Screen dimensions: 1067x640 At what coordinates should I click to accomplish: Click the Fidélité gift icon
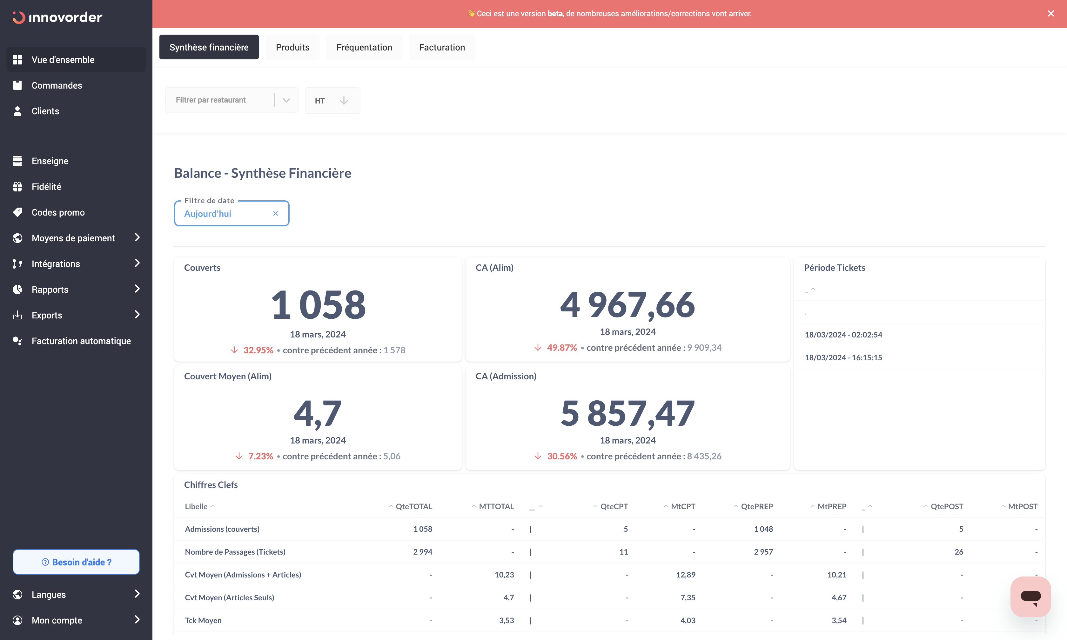17,187
